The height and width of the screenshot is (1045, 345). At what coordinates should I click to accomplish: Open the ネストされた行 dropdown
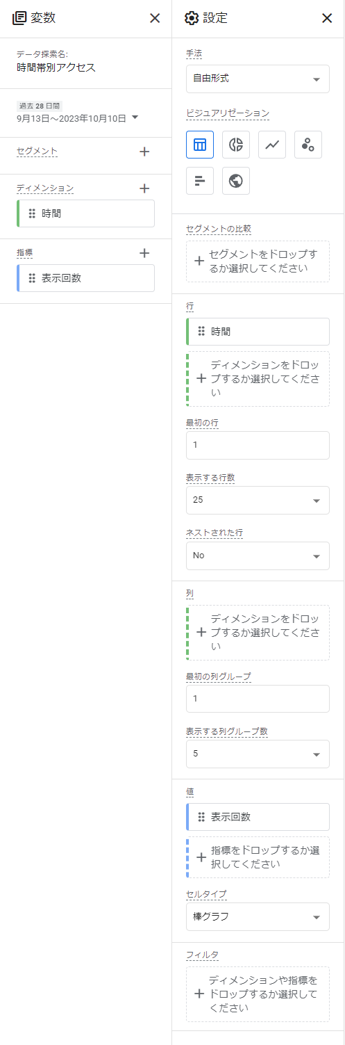[x=258, y=556]
